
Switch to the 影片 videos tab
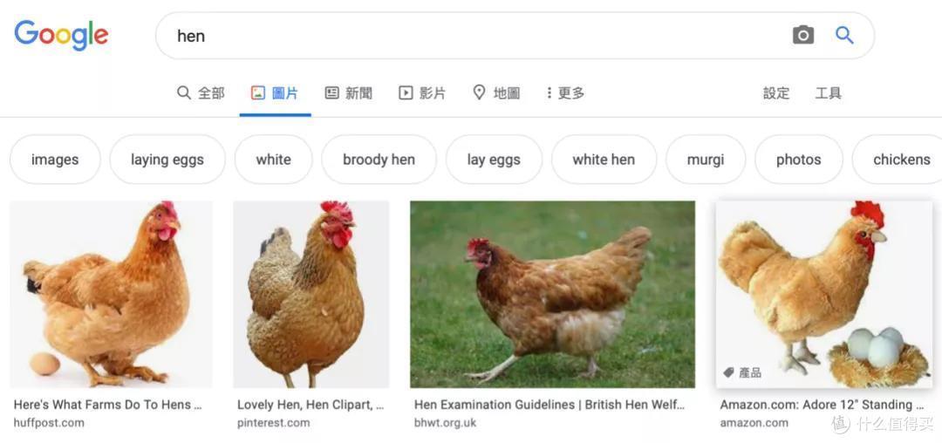[422, 92]
